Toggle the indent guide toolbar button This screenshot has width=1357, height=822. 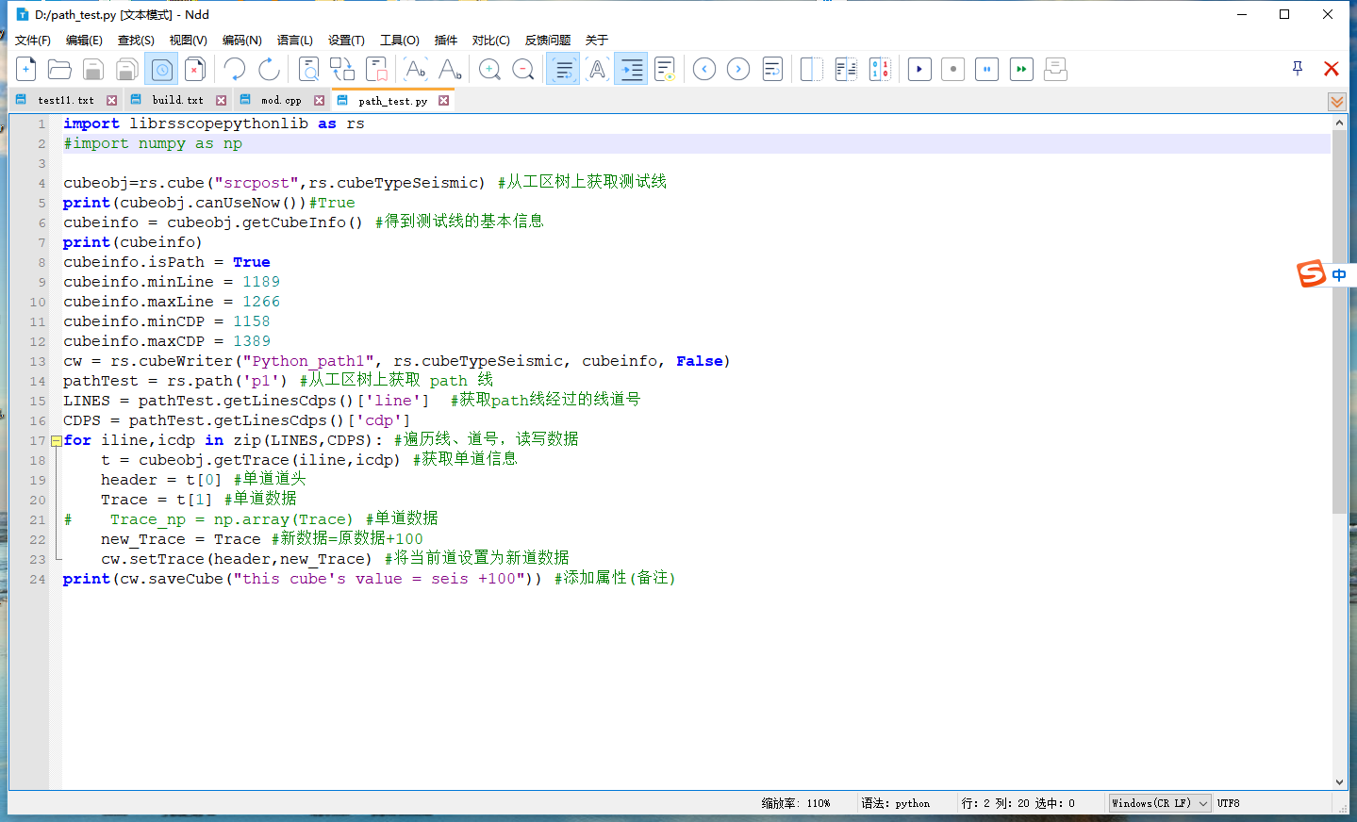631,69
